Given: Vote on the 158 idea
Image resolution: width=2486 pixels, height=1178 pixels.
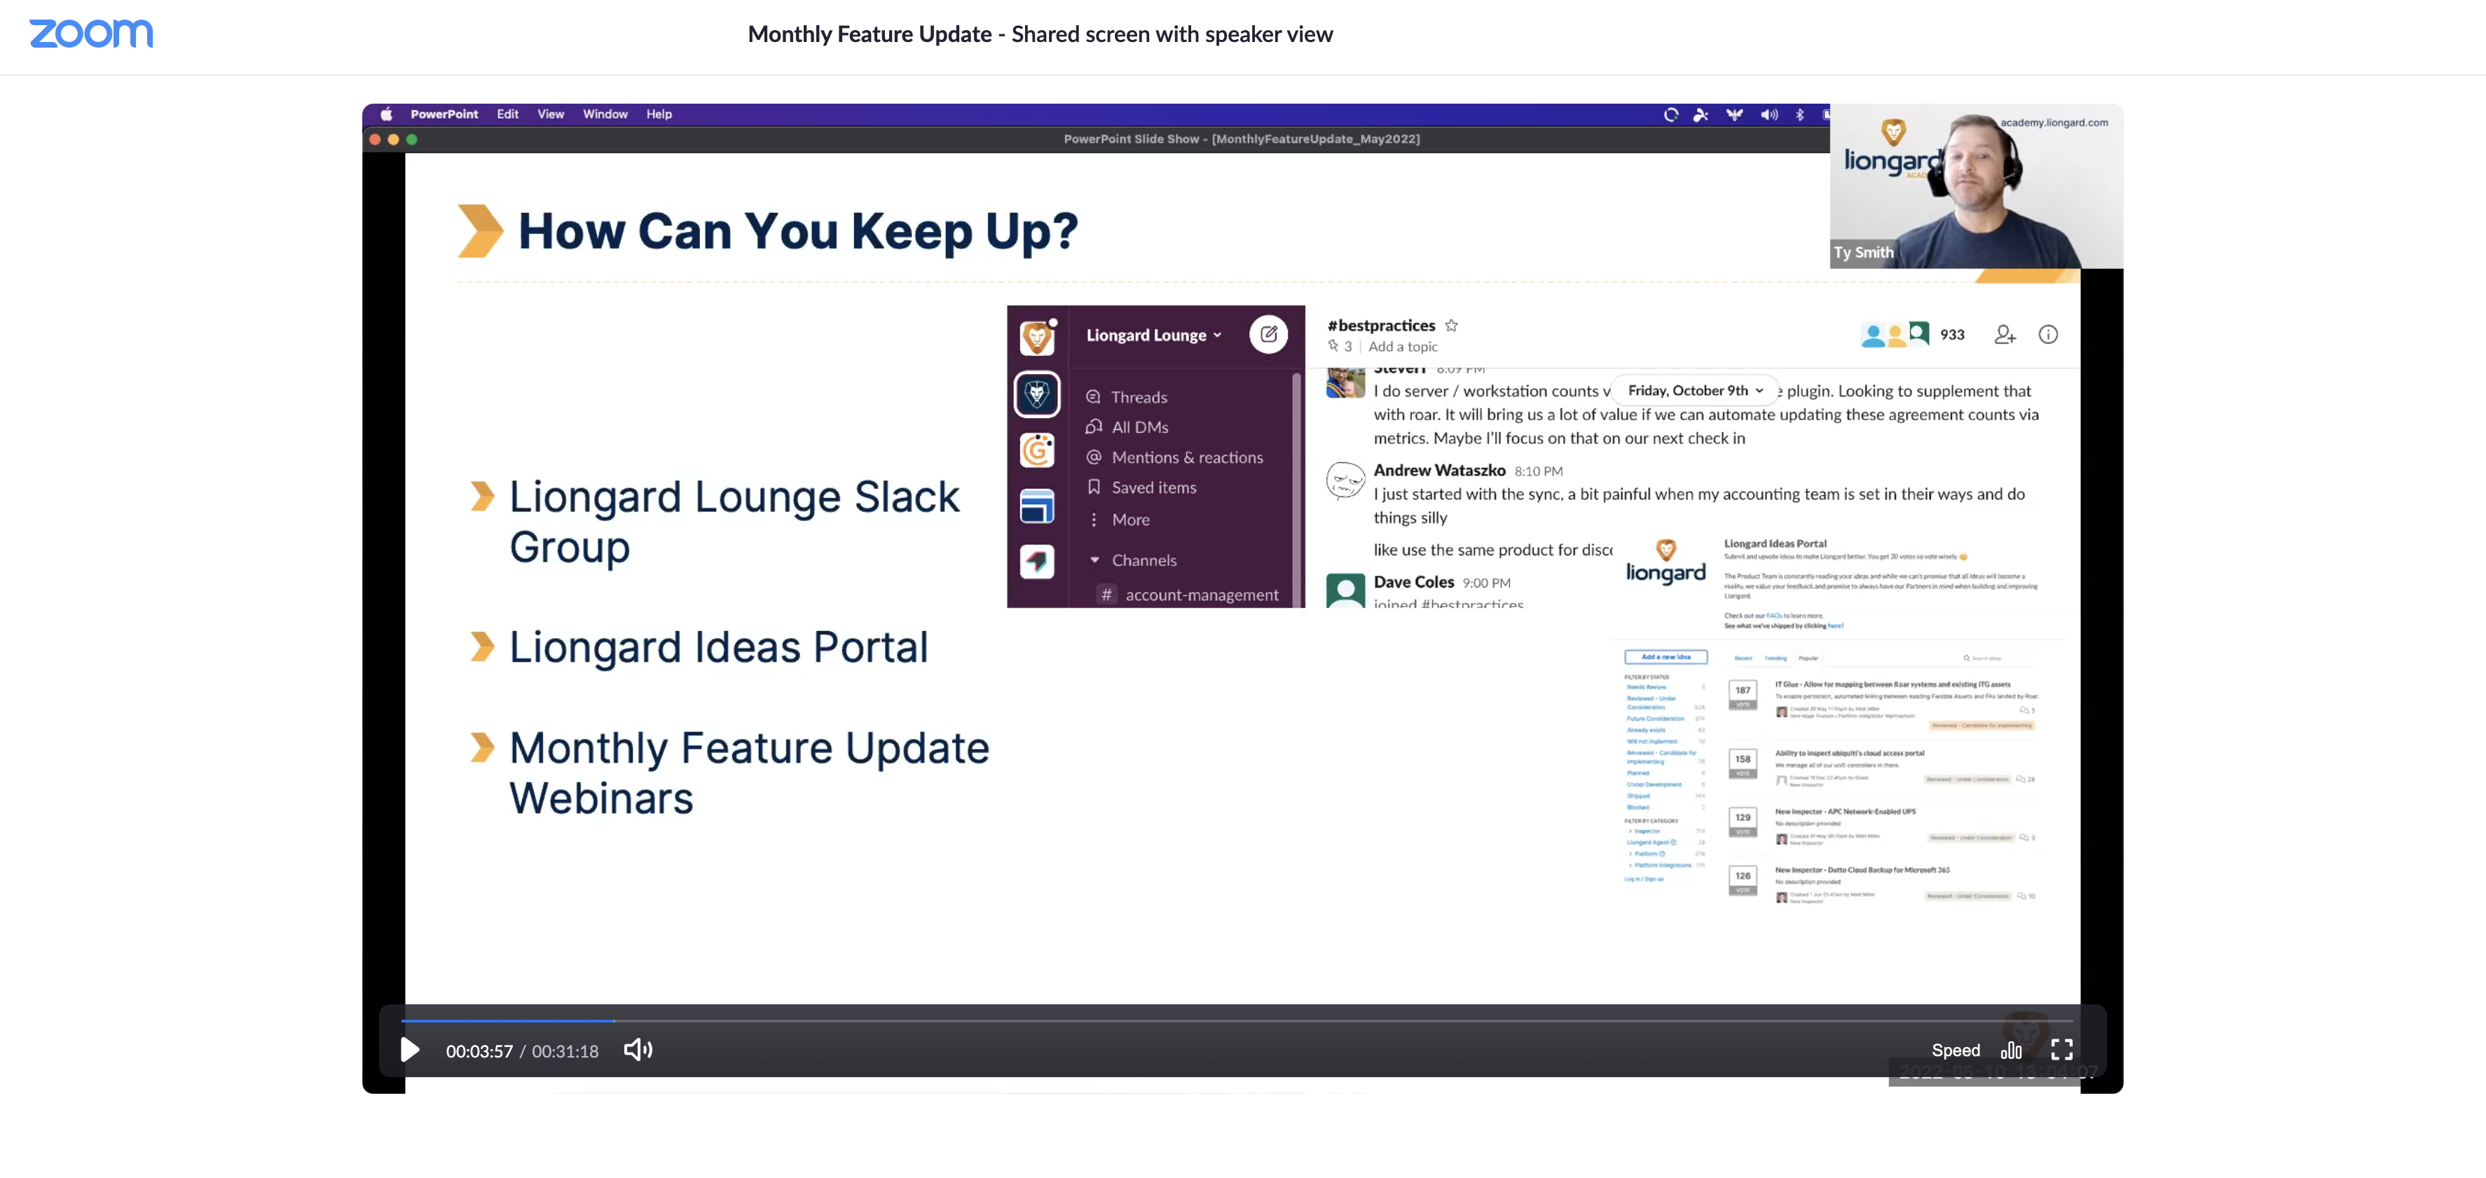Looking at the screenshot, I should click(x=1742, y=763).
